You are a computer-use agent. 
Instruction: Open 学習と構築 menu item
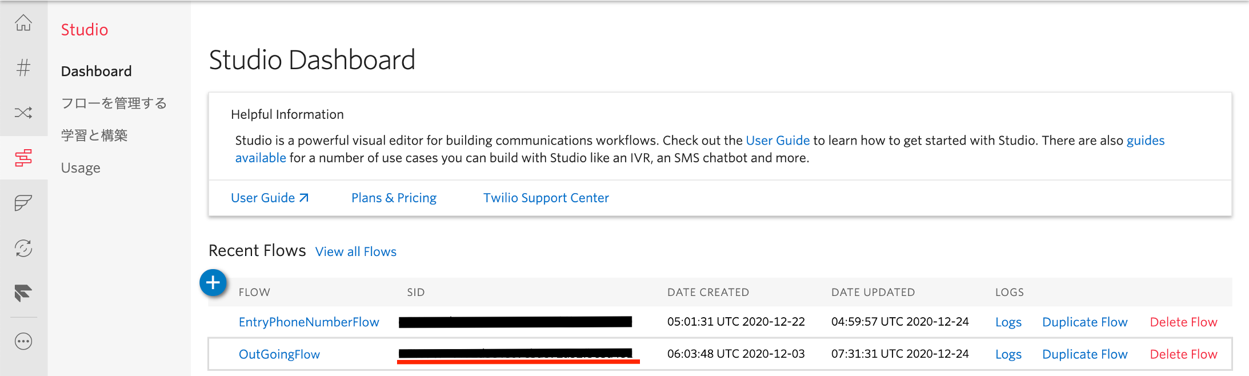(x=94, y=135)
